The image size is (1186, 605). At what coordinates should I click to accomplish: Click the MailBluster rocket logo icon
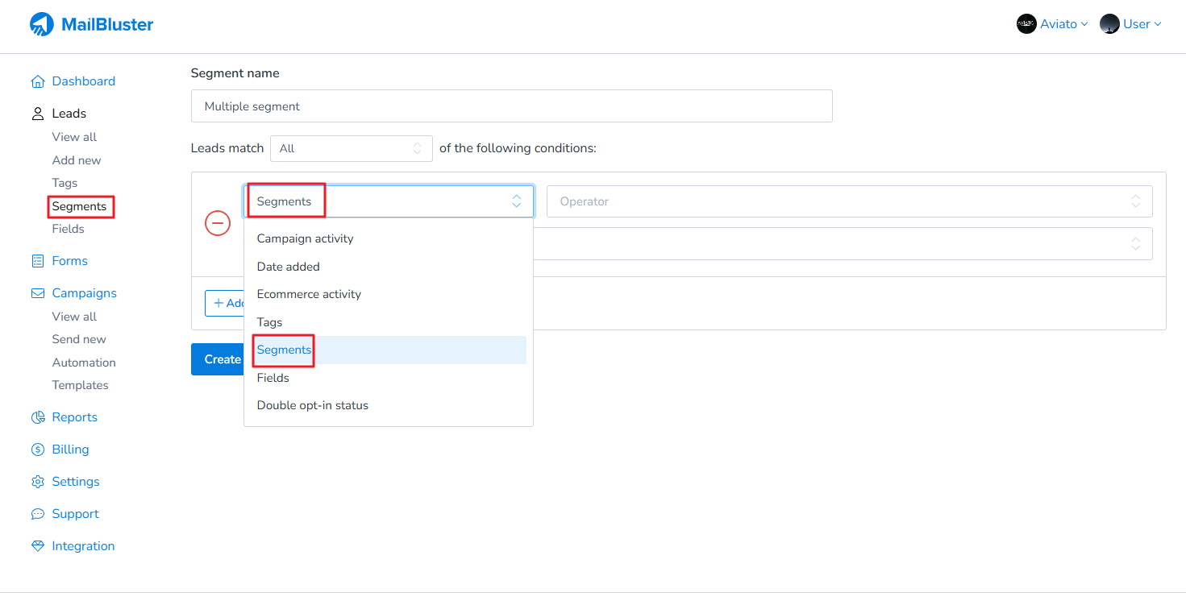tap(41, 24)
